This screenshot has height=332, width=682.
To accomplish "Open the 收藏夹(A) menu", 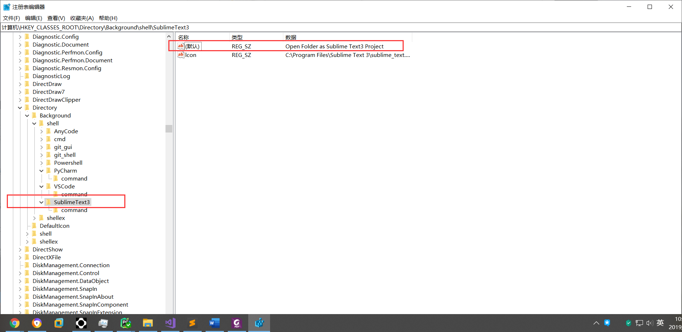I will coord(82,18).
